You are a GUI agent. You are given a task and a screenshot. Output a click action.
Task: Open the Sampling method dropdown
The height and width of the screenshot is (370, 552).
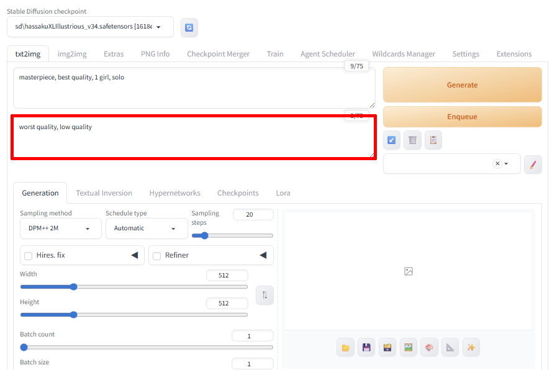click(x=60, y=228)
